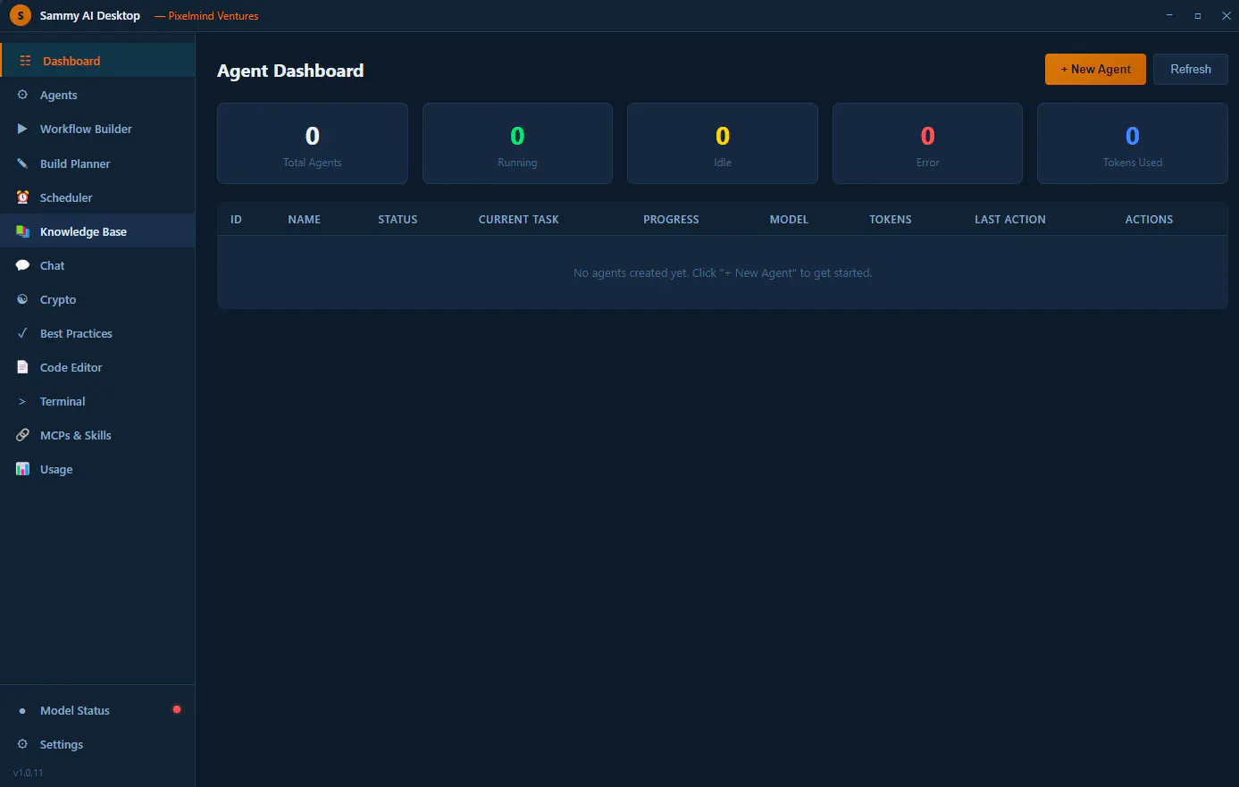The height and width of the screenshot is (787, 1239).
Task: Click the Best Practices checkmark icon
Action: pyautogui.click(x=22, y=333)
